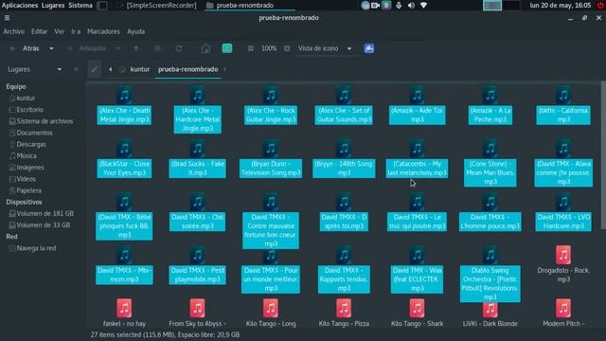The height and width of the screenshot is (341, 606).
Task: Select From Sky to Abyss file icon
Action: [198, 308]
